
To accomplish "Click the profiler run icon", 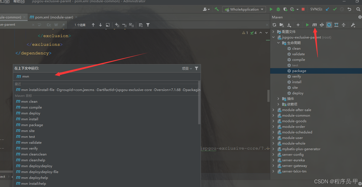I will coord(292,9).
